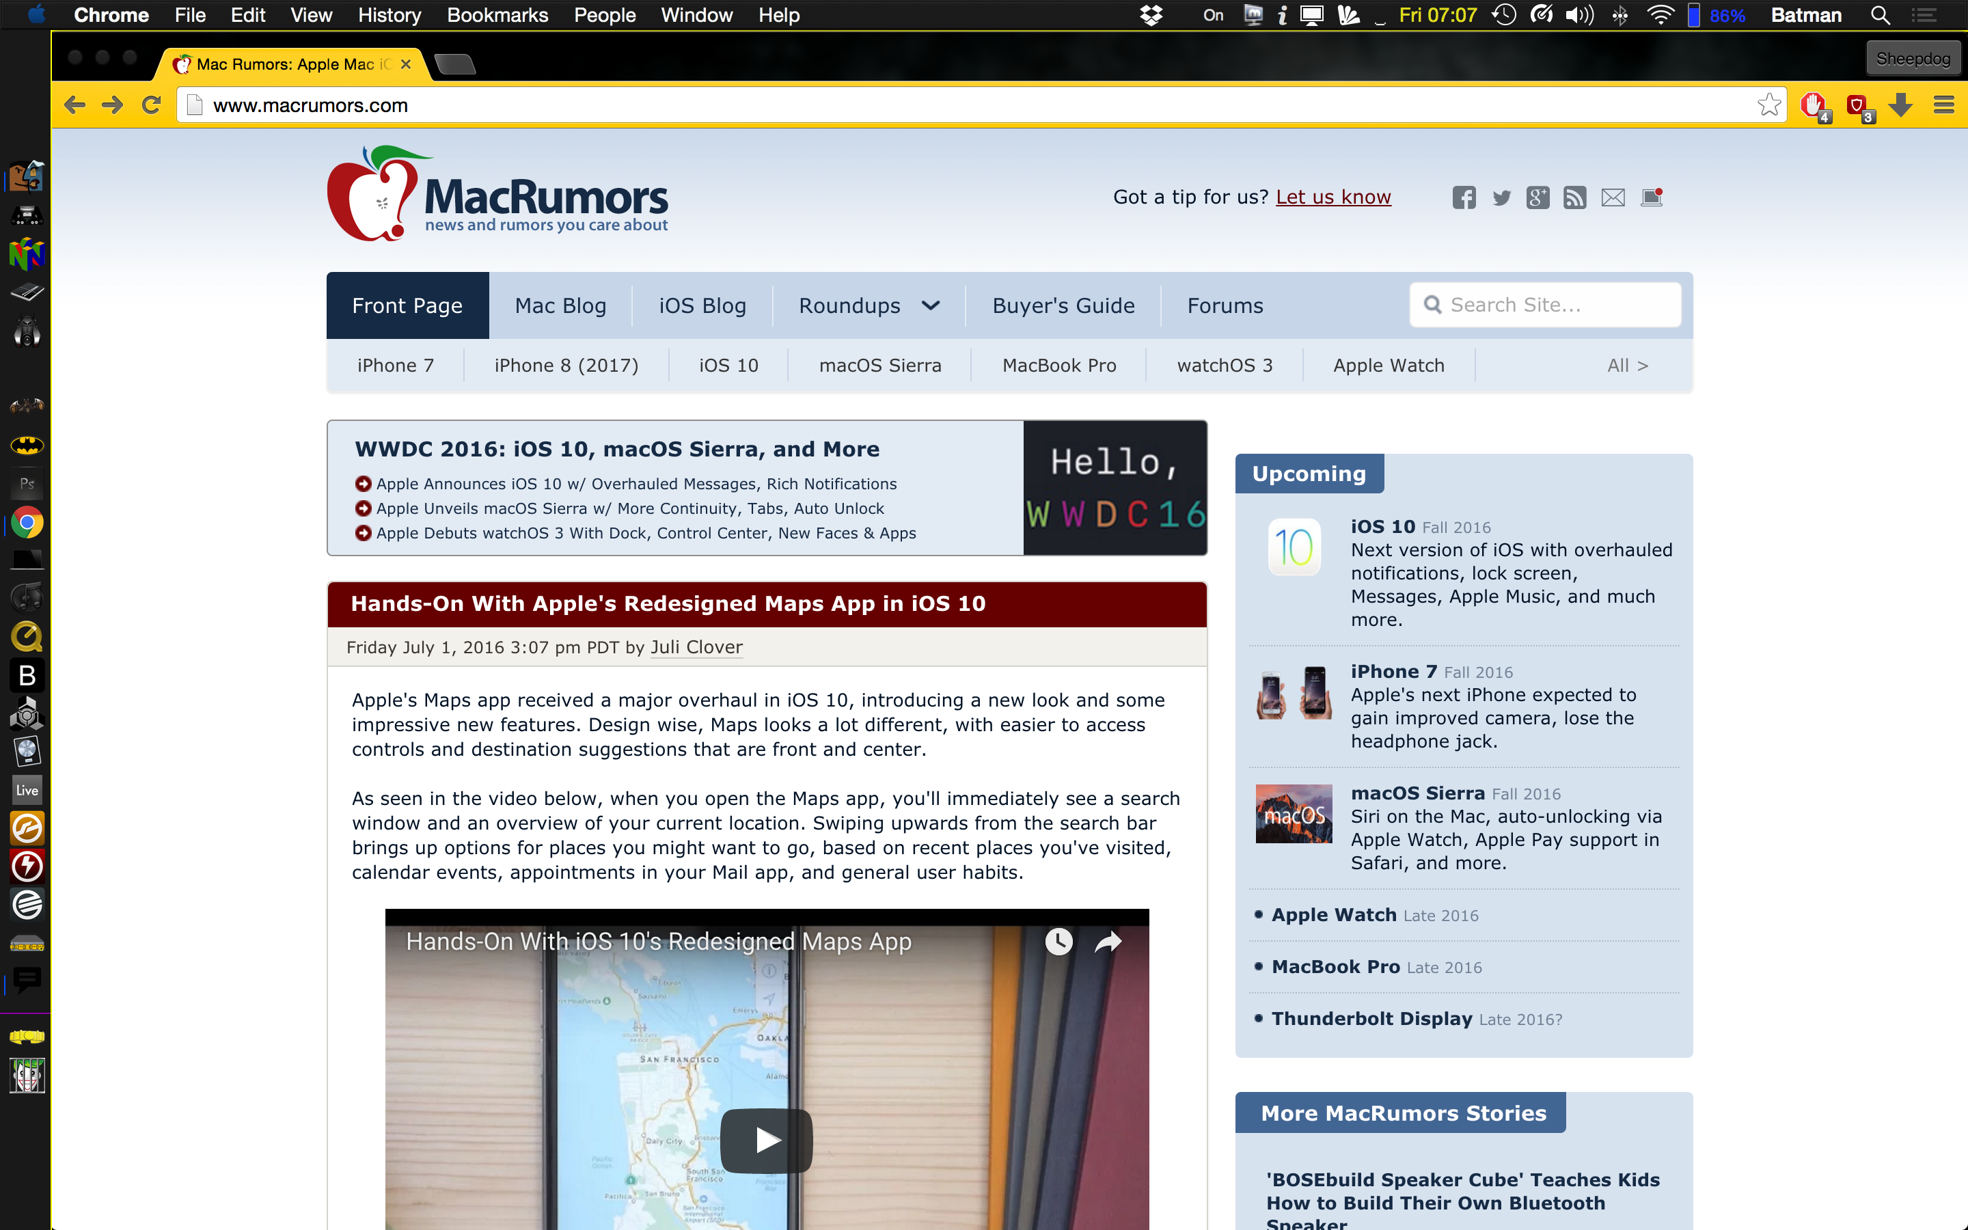Open Spotlight search in menu bar
Image resolution: width=1968 pixels, height=1230 pixels.
point(1879,16)
